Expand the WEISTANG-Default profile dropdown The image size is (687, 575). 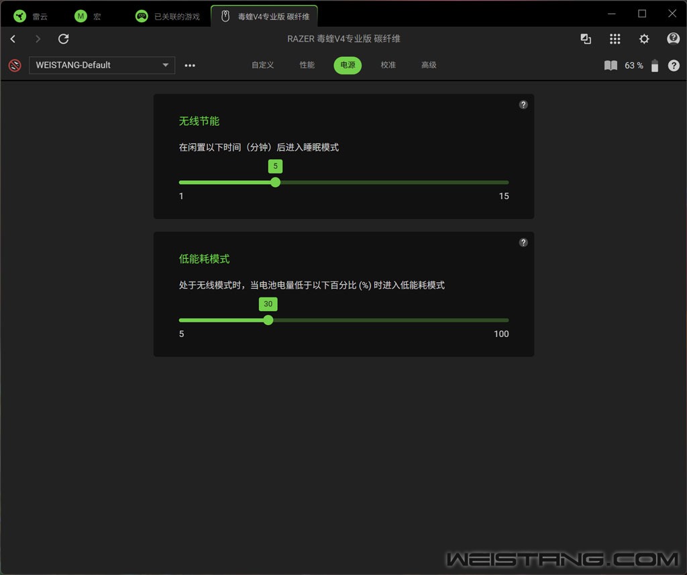point(102,65)
